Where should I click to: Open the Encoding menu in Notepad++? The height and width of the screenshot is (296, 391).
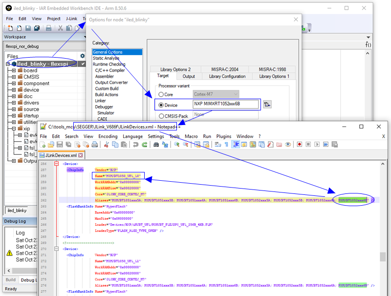point(108,136)
